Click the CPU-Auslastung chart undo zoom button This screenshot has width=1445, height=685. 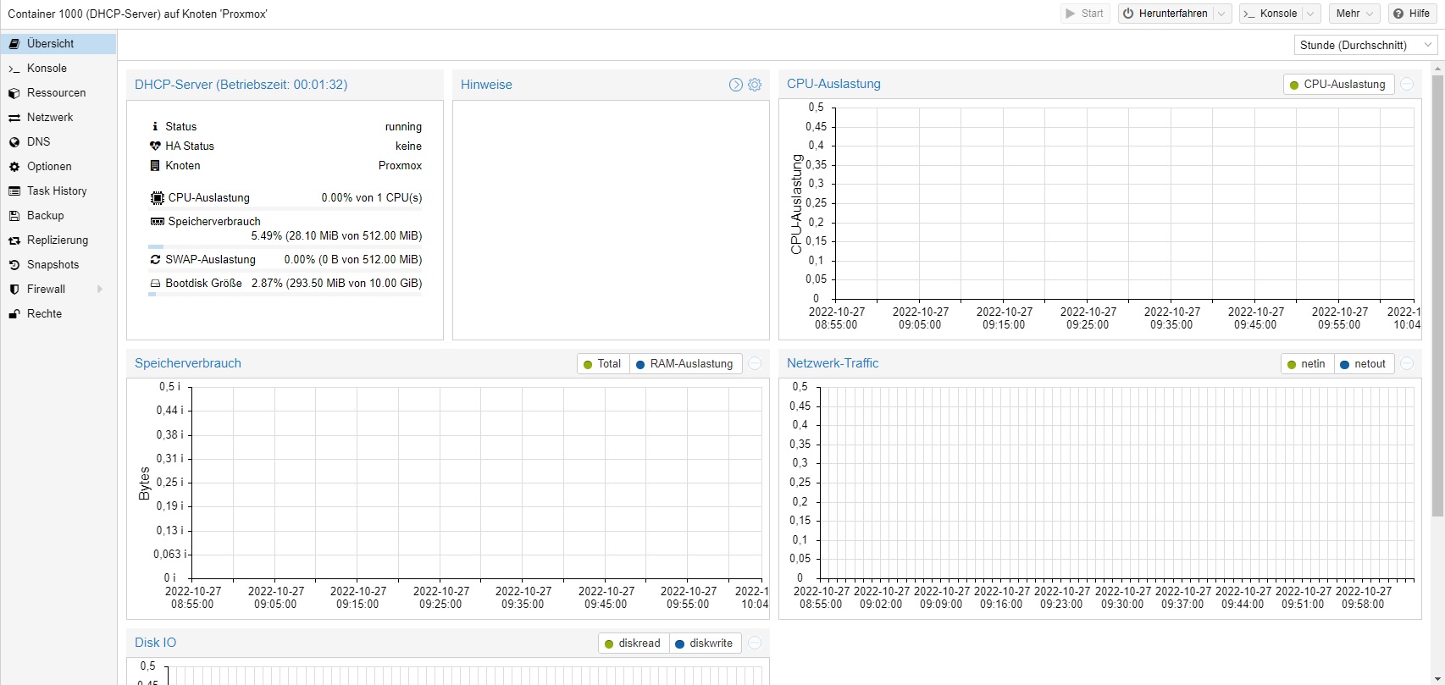coord(1407,85)
